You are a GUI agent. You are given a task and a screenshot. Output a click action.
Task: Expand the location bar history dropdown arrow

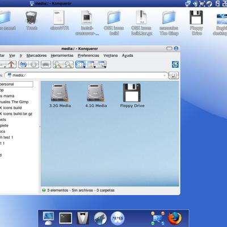point(165,75)
